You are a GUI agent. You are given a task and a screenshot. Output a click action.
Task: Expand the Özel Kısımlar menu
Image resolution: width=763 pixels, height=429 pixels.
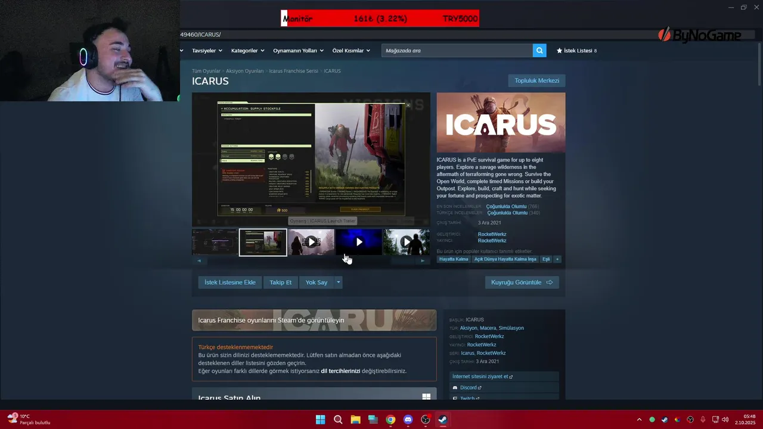pos(351,51)
